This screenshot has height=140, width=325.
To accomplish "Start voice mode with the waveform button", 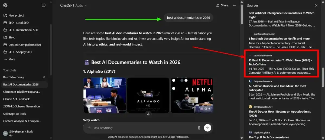I will pyautogui.click(x=208, y=128).
